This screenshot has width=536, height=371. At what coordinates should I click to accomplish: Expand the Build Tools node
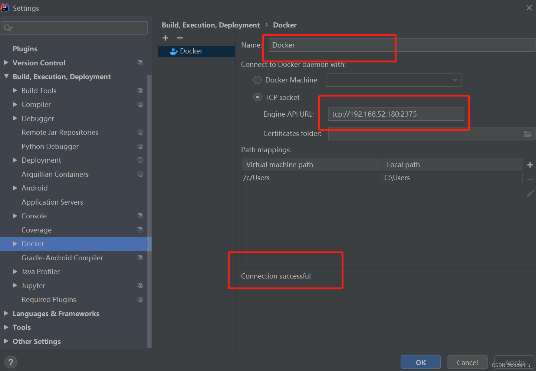click(15, 91)
